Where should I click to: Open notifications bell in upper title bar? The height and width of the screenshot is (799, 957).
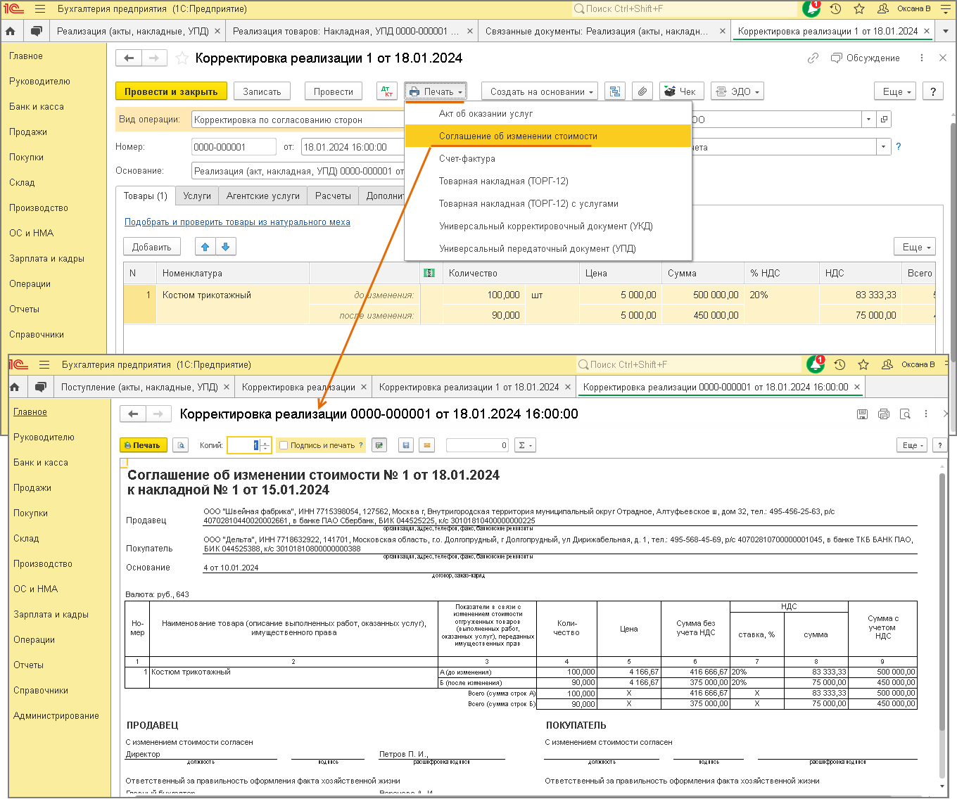tap(811, 8)
